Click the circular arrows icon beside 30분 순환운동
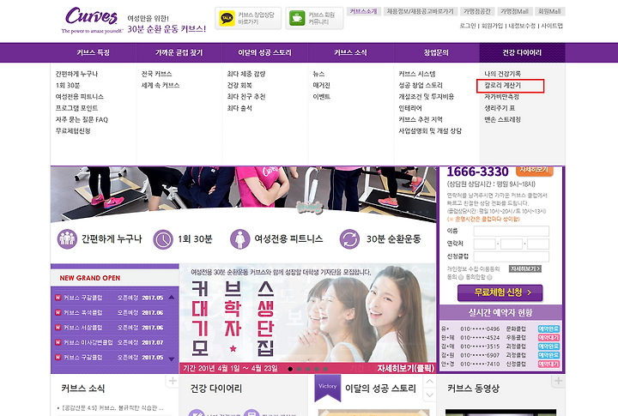 pos(349,239)
